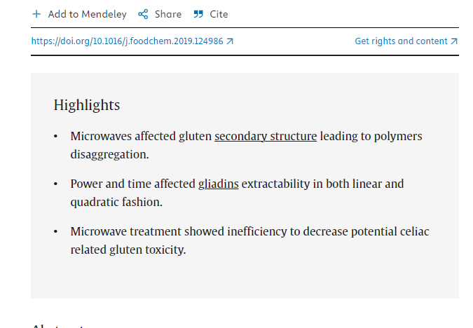
Task: Select the Cite text button
Action: 219,14
